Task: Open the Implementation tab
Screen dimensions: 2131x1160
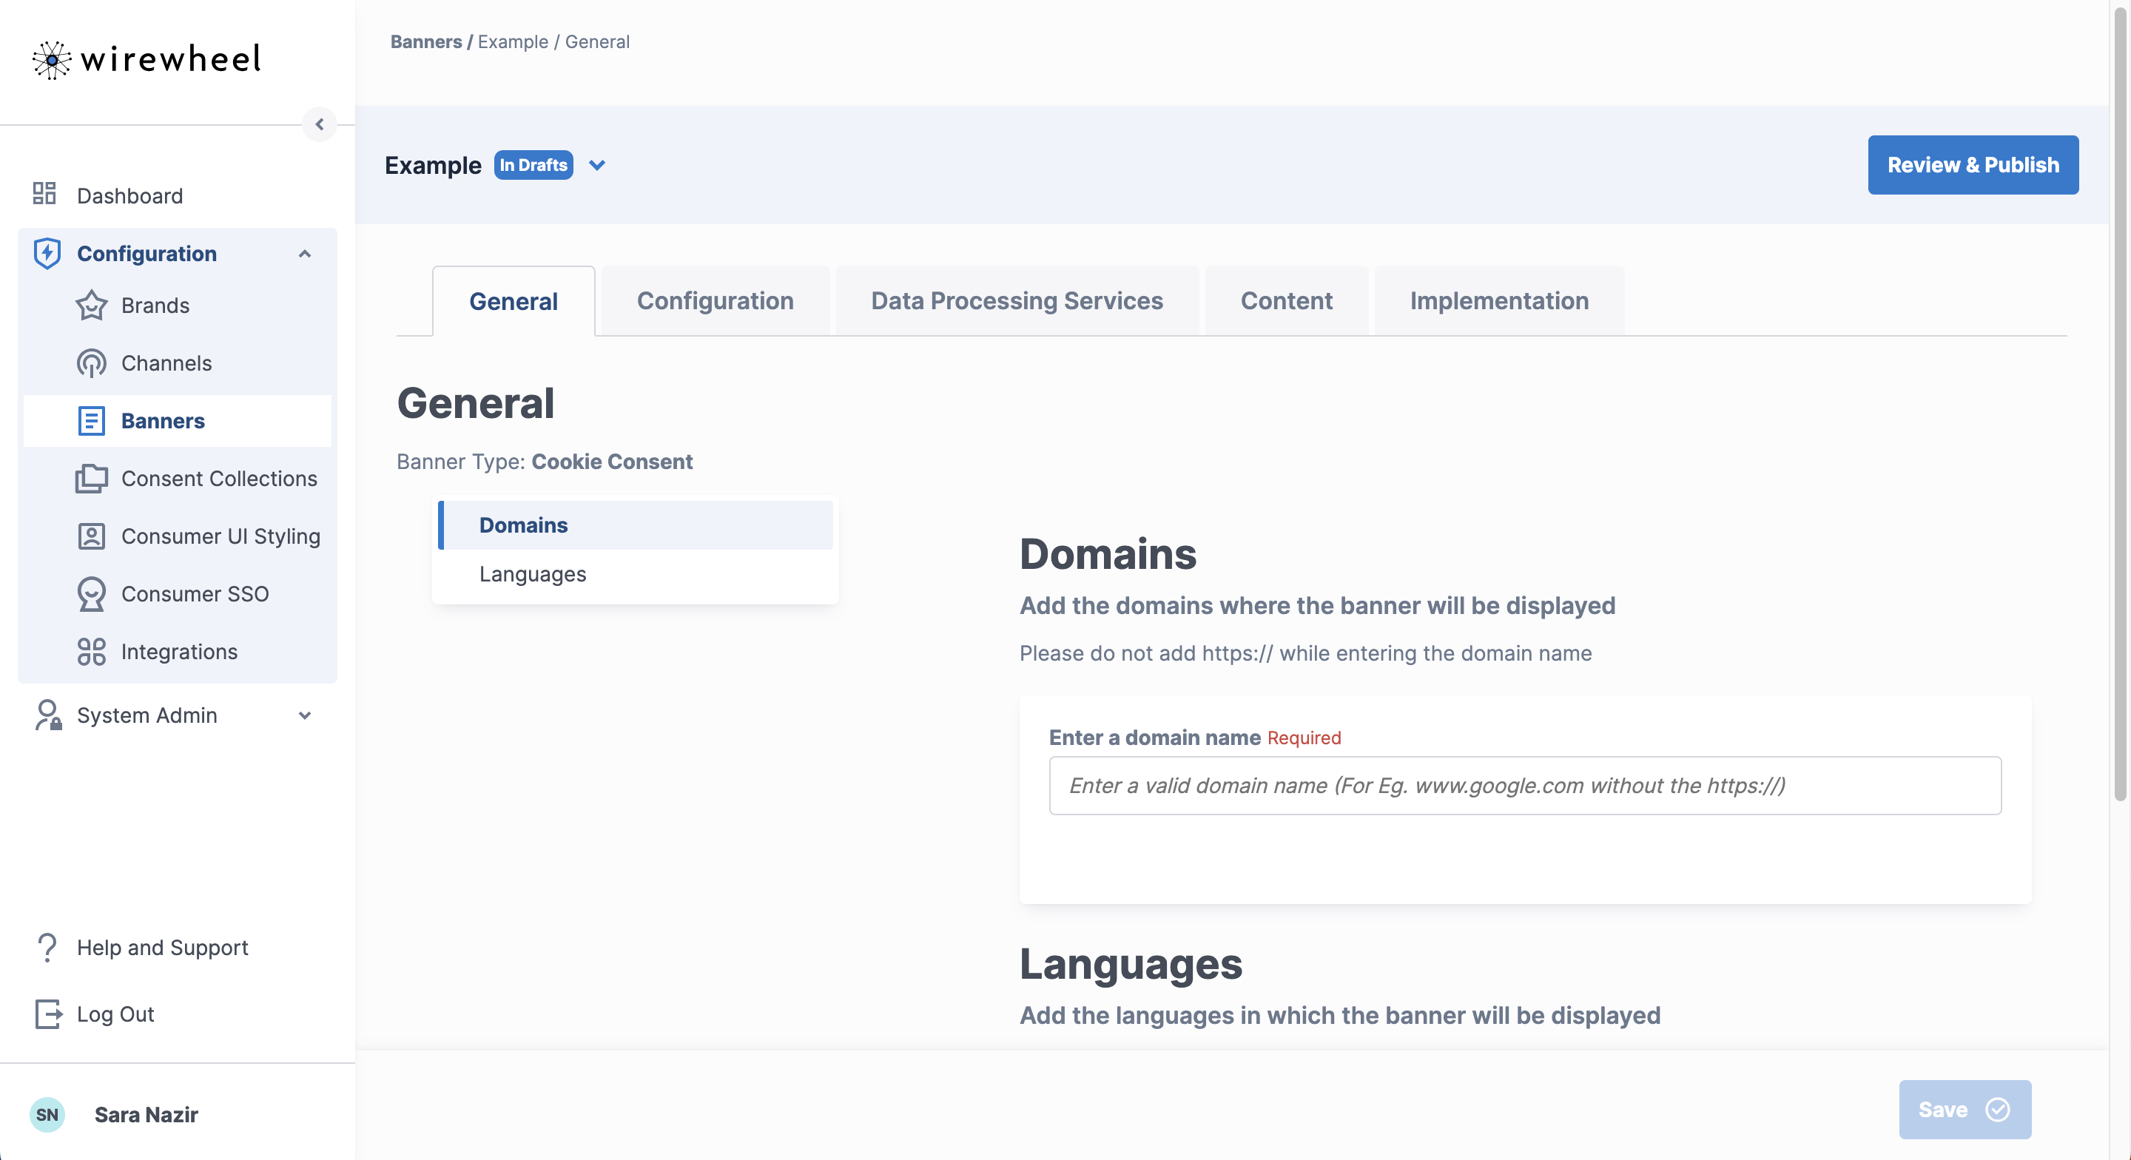Action: (x=1498, y=301)
